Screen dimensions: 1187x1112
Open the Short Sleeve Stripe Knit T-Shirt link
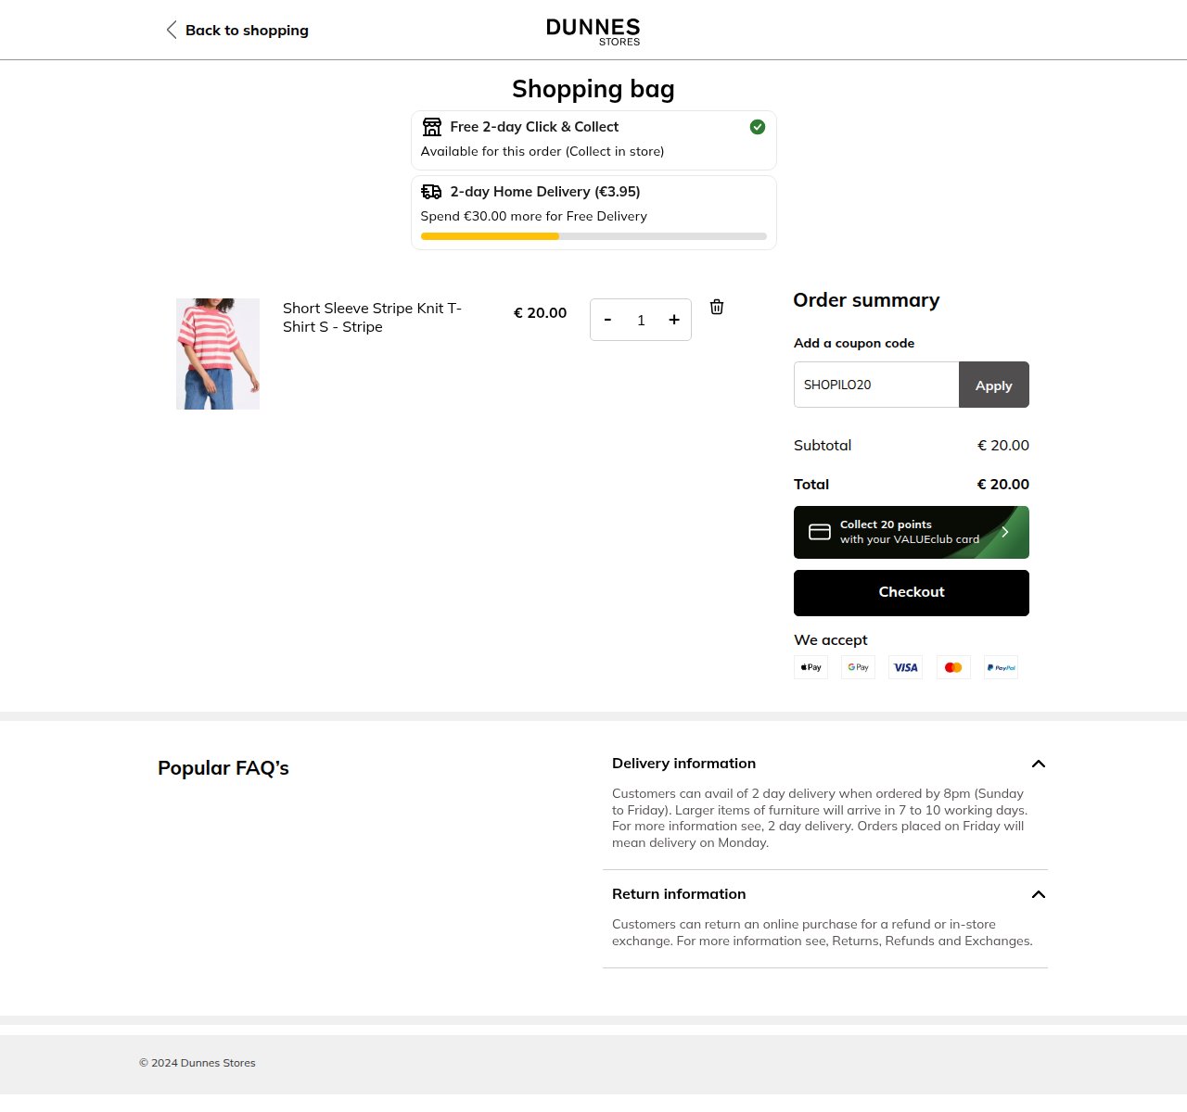(x=372, y=318)
